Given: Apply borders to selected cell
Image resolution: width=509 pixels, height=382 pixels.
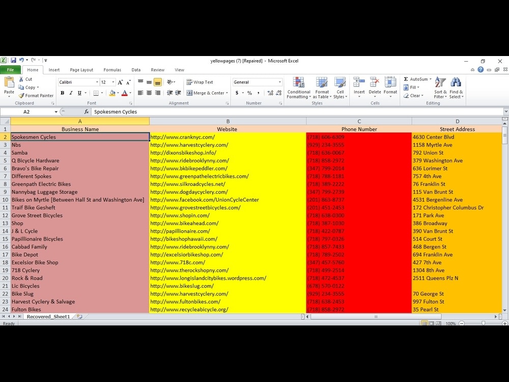Looking at the screenshot, I should pyautogui.click(x=96, y=93).
